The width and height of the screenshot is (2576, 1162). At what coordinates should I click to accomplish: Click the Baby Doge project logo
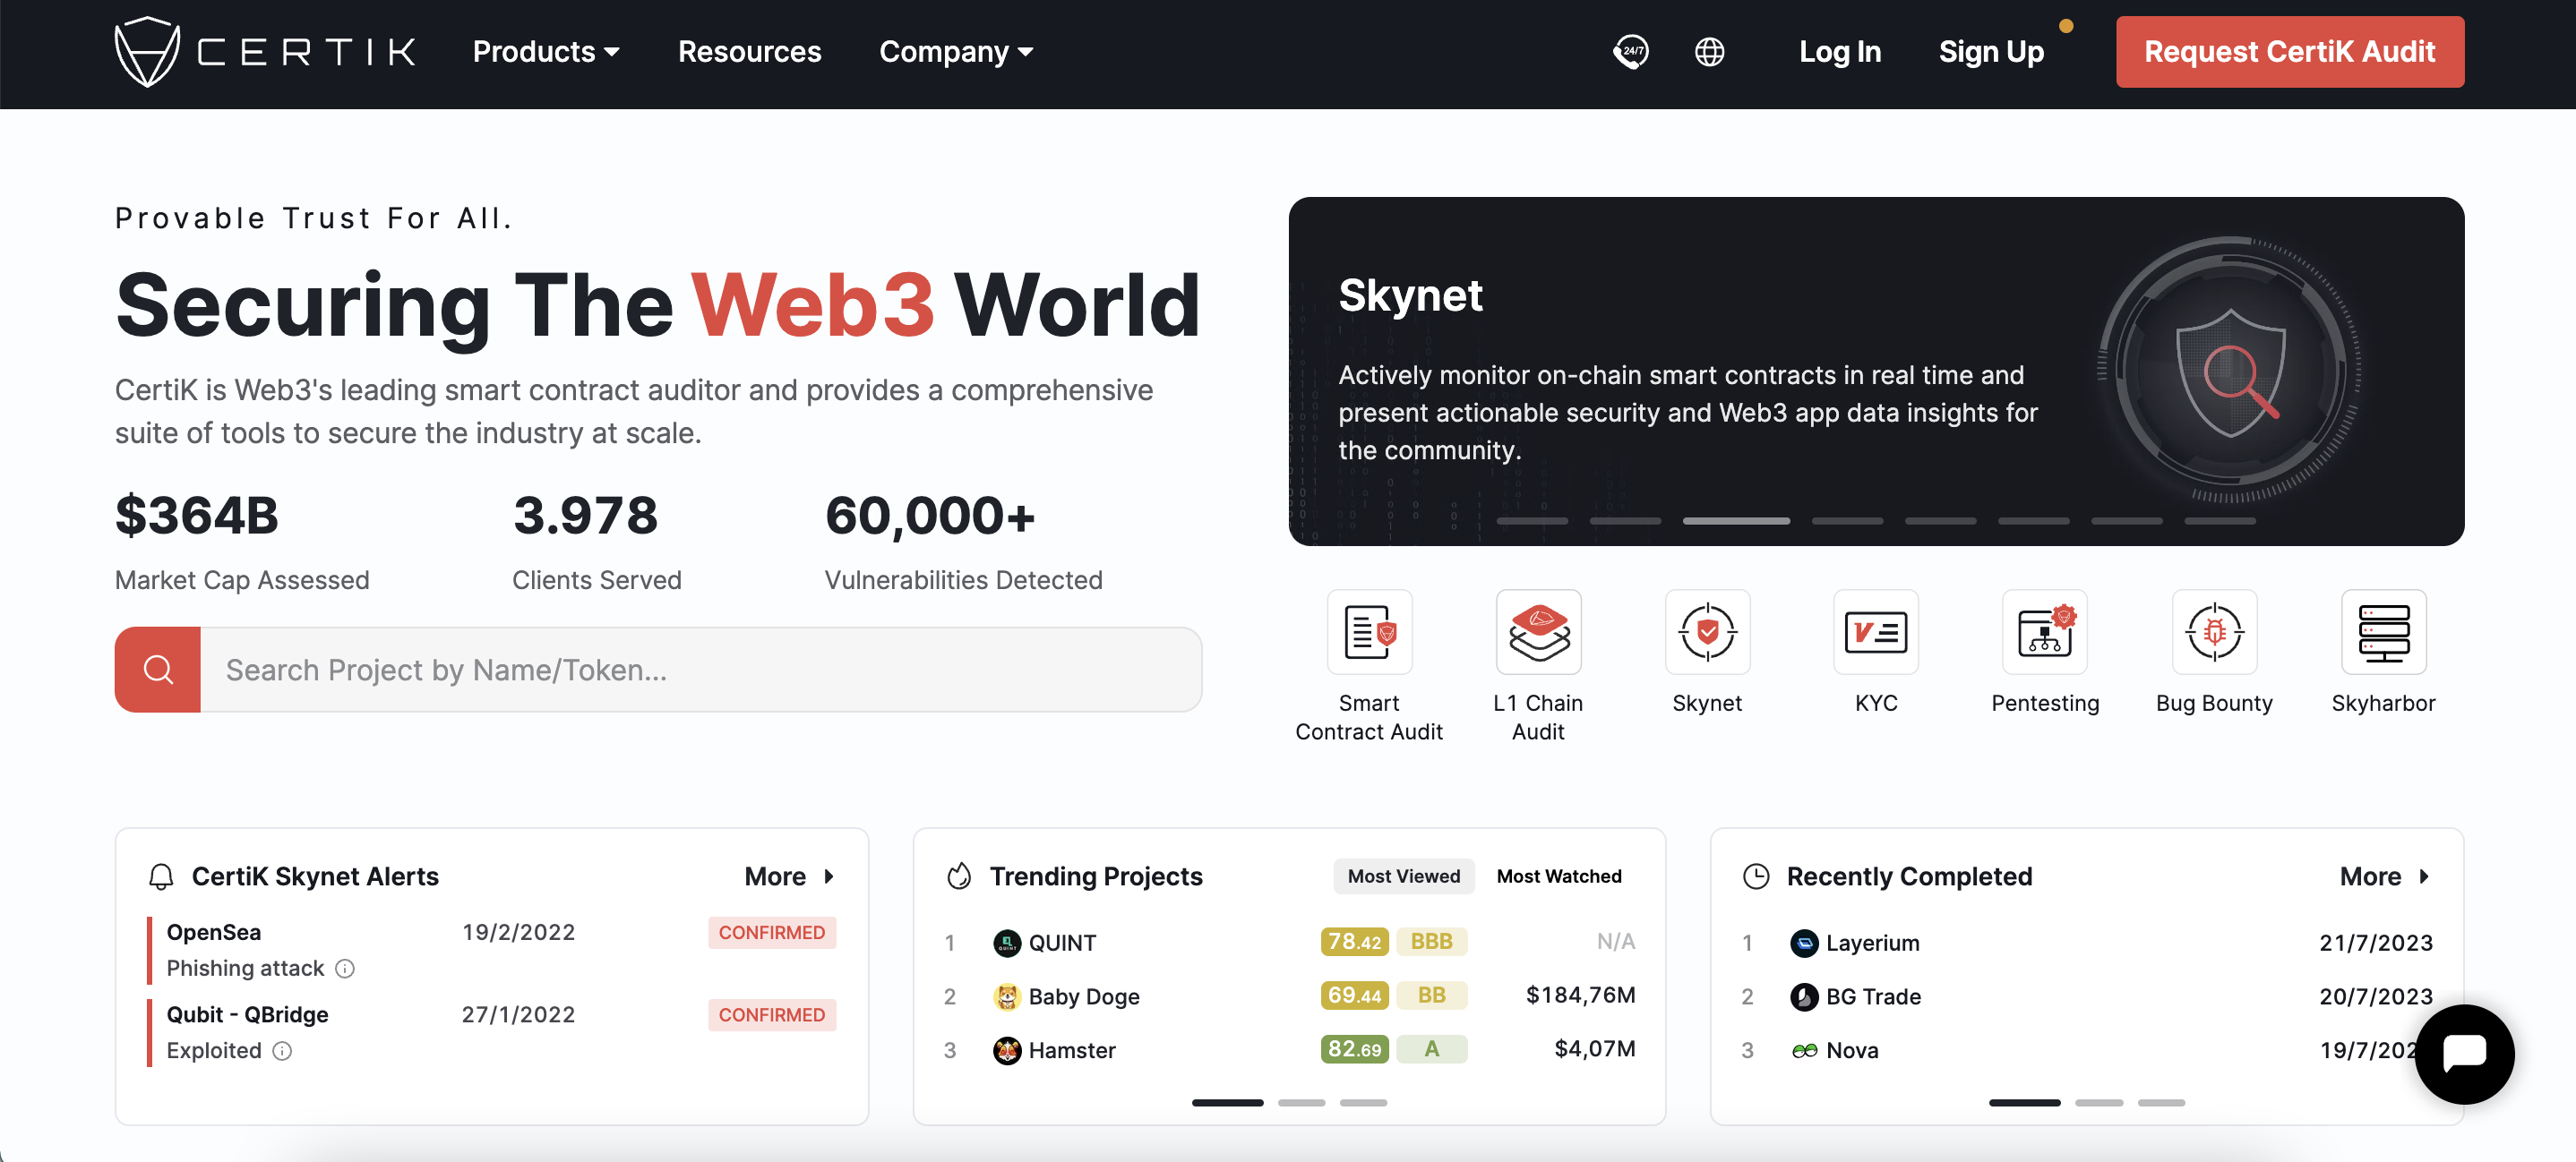click(1006, 997)
